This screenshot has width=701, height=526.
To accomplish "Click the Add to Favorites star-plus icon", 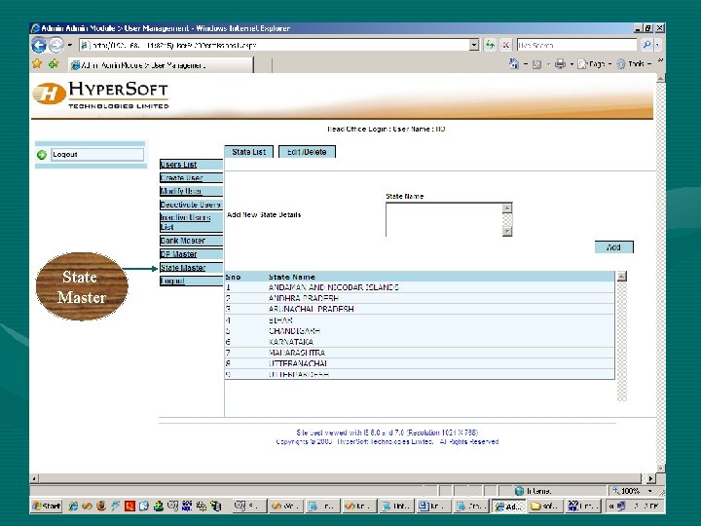I will pyautogui.click(x=54, y=64).
